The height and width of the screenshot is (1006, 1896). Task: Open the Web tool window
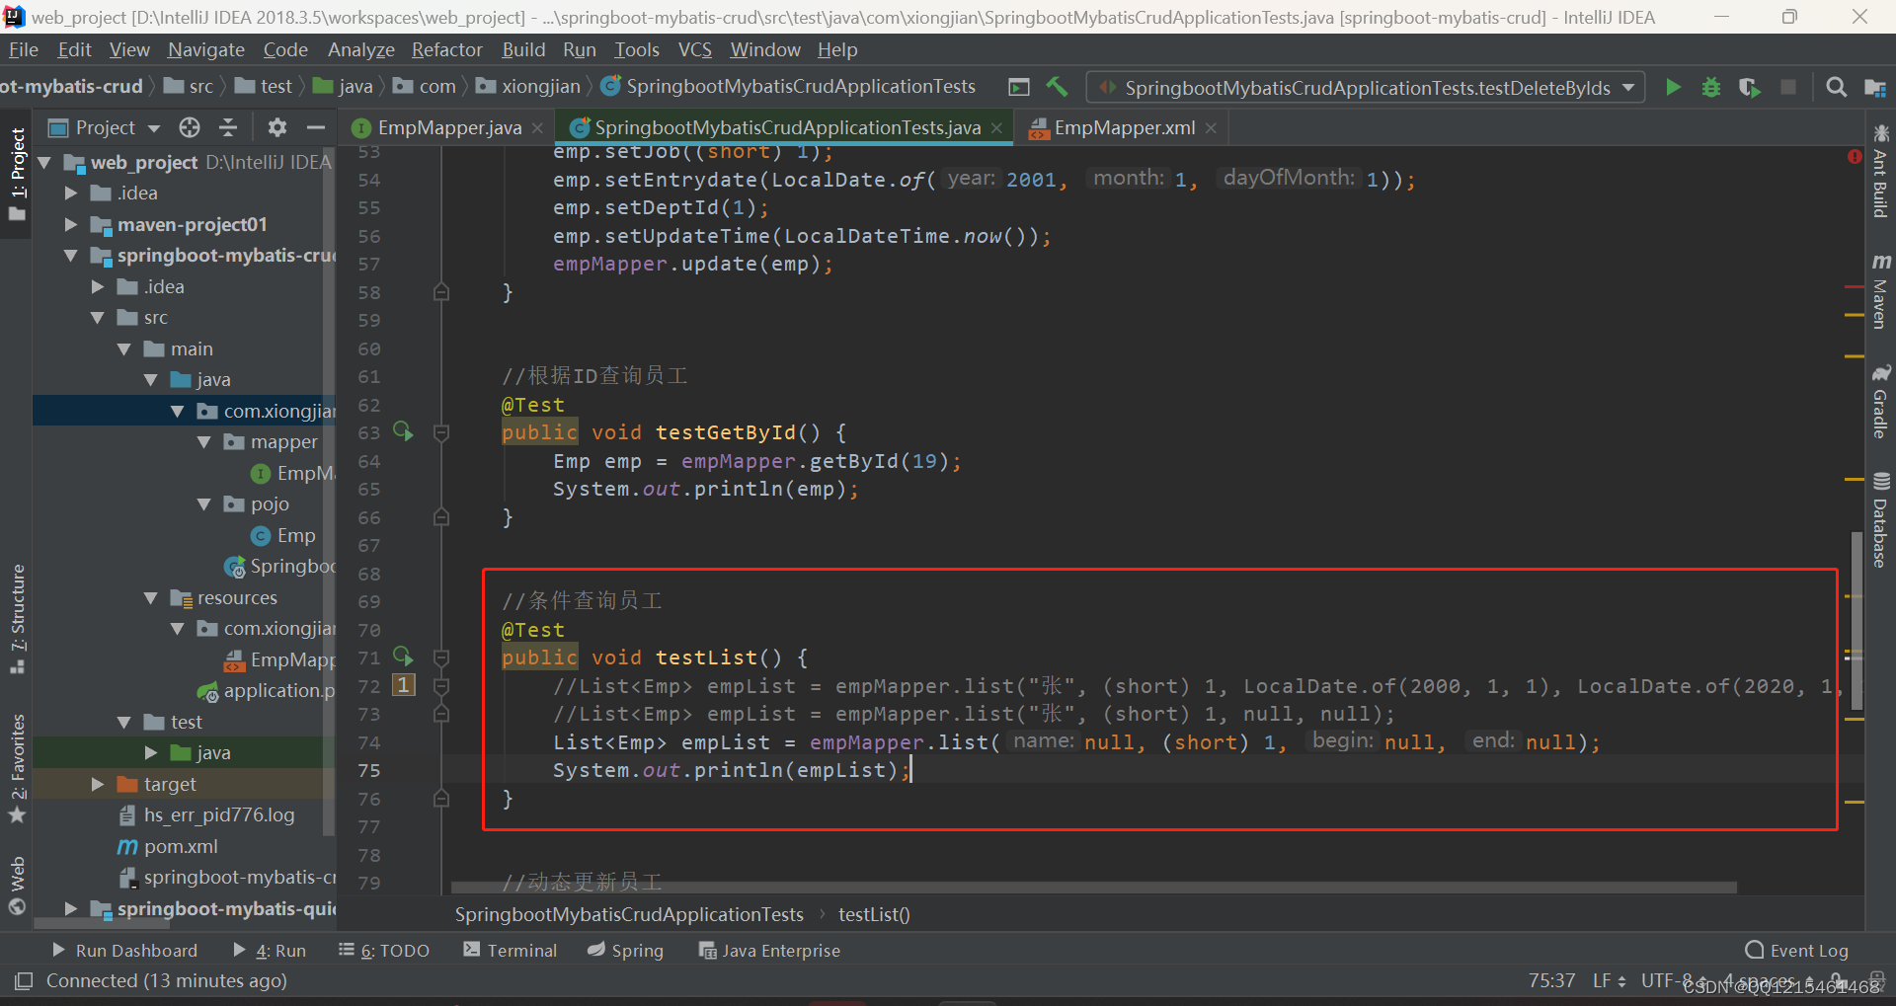click(17, 886)
